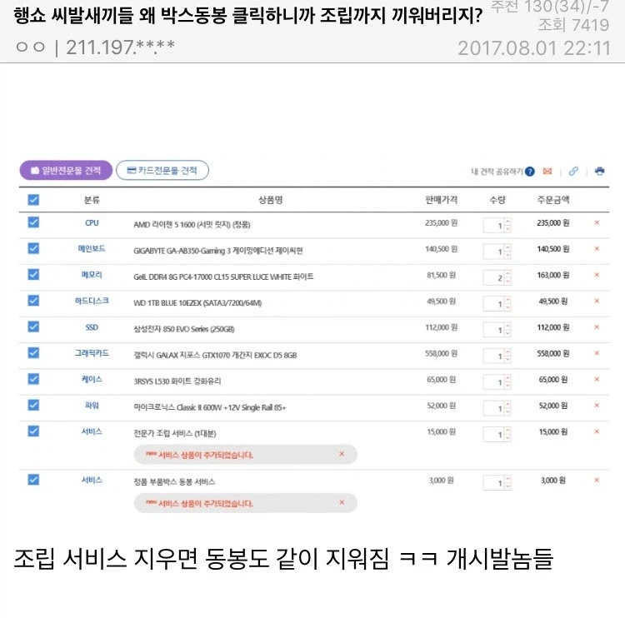This screenshot has height=618, width=625.
Task: Click the CPU category link
Action: [92, 223]
